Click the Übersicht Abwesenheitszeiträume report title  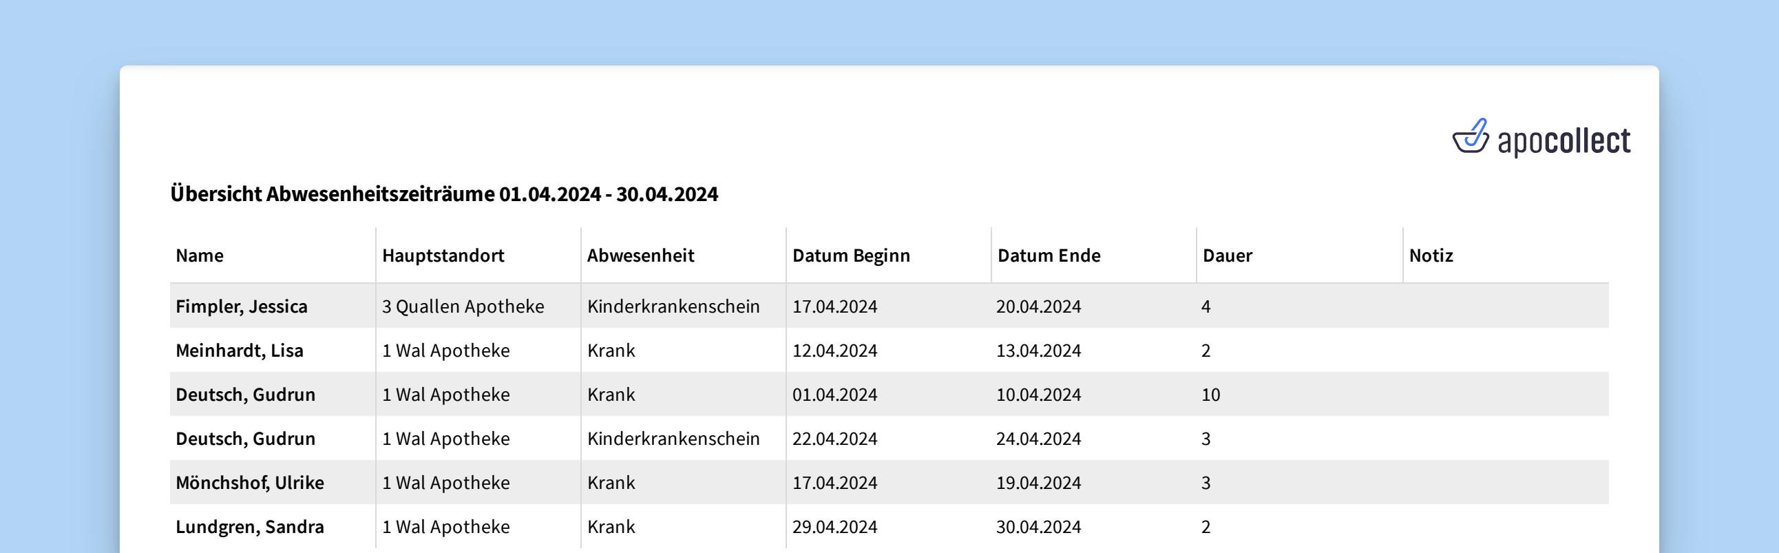(444, 194)
